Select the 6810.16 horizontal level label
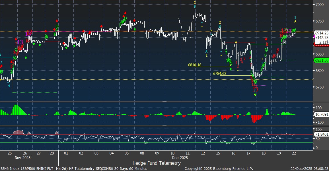The width and height of the screenshot is (329, 171). click(195, 65)
